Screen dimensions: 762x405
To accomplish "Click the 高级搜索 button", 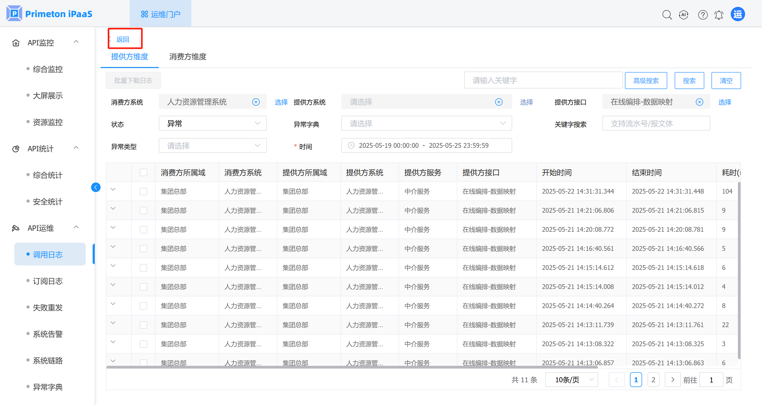I will [x=646, y=81].
